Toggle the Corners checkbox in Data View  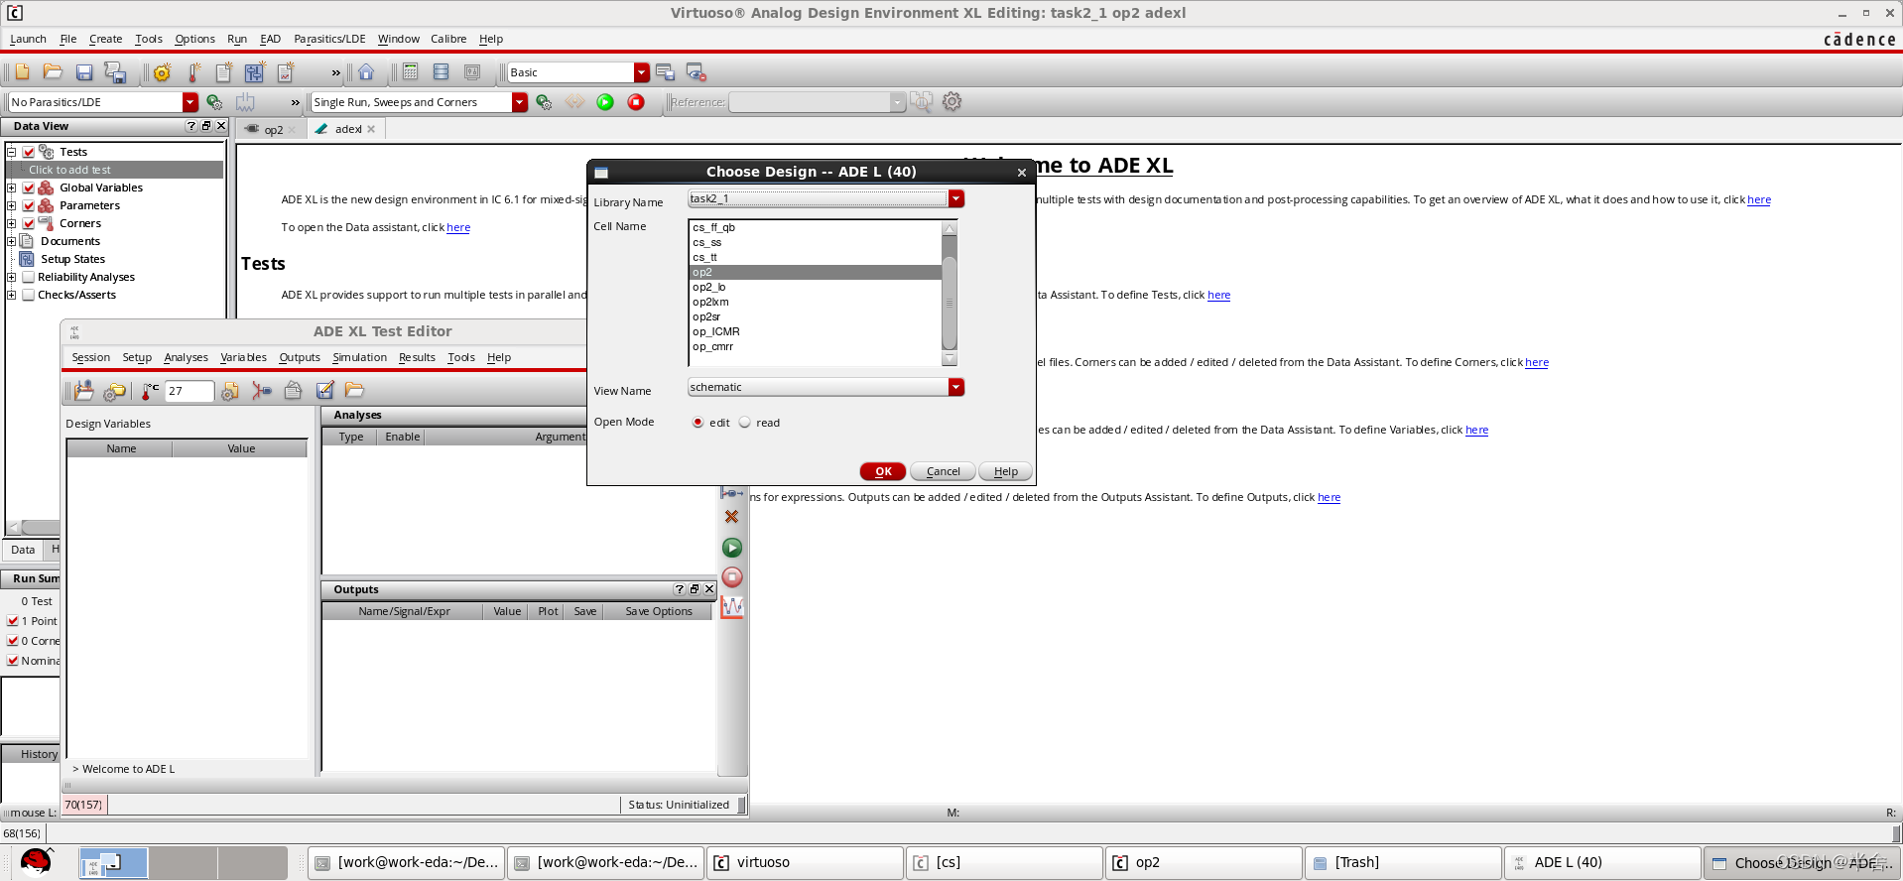coord(29,223)
